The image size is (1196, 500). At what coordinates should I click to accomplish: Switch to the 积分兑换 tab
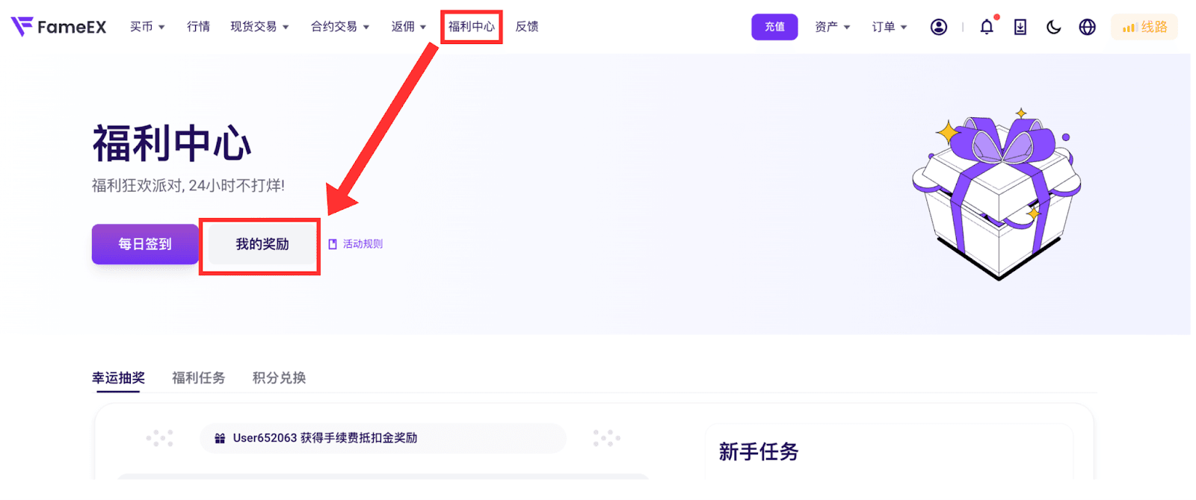point(279,378)
